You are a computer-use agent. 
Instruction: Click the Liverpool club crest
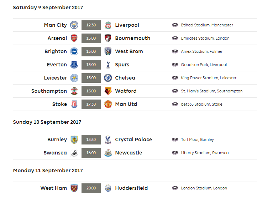(108, 25)
